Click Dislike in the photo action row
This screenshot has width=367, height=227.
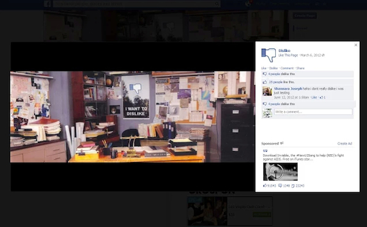pyautogui.click(x=273, y=68)
